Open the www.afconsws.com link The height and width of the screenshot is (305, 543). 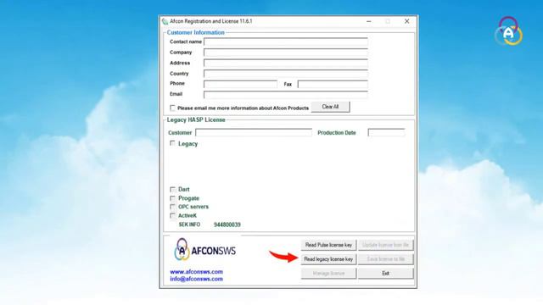point(196,272)
